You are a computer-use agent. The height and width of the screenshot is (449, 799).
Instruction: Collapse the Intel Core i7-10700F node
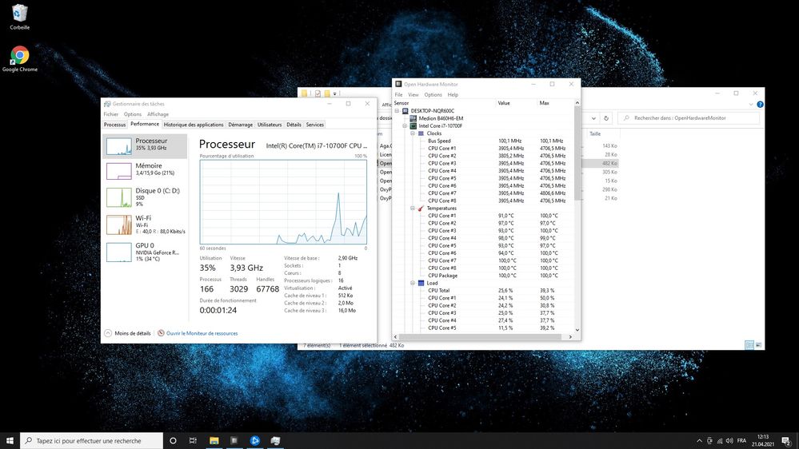click(405, 125)
